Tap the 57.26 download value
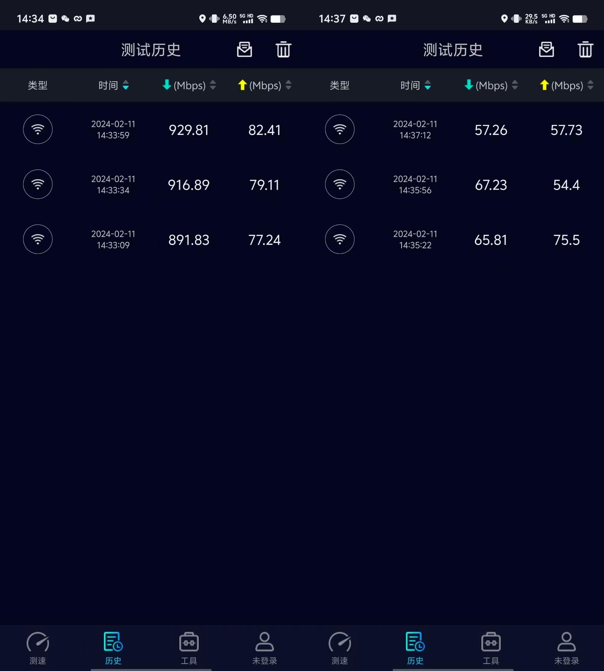The height and width of the screenshot is (671, 604). coord(491,130)
